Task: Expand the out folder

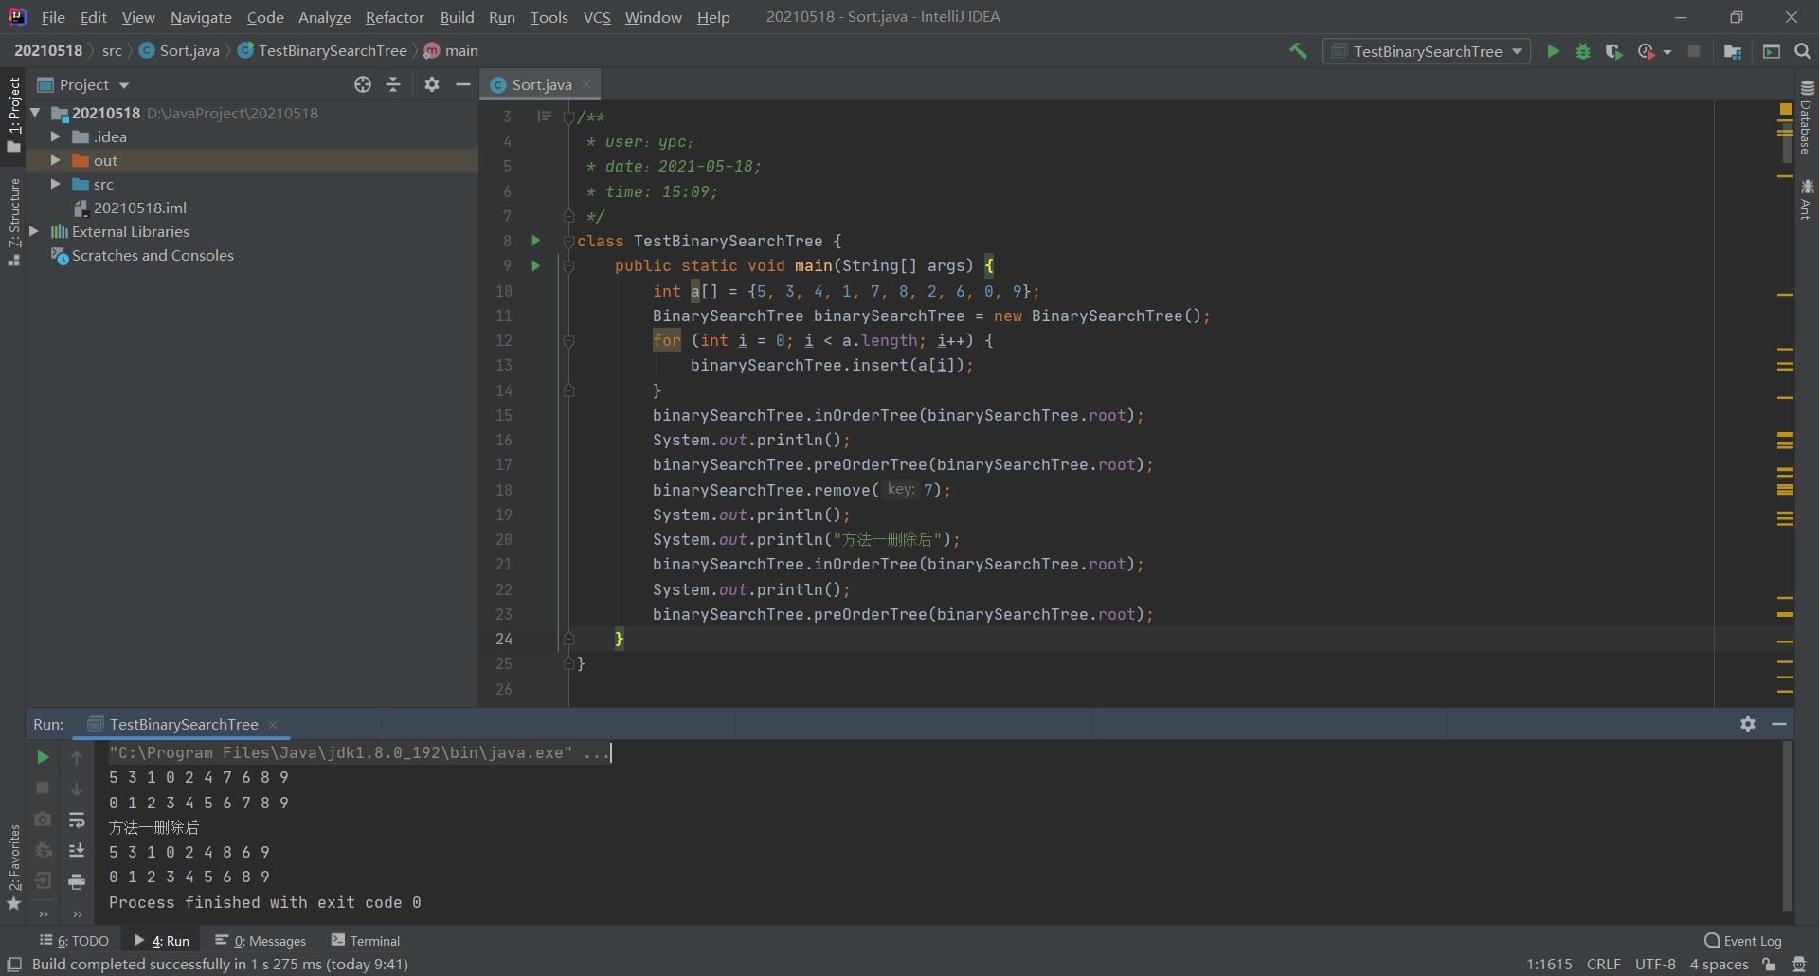Action: click(56, 160)
